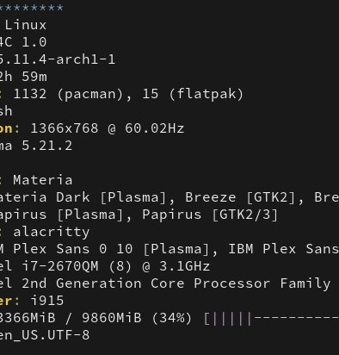The height and width of the screenshot is (355, 339).
Task: Click the standalone "Materia" theme name
Action: tap(43, 180)
